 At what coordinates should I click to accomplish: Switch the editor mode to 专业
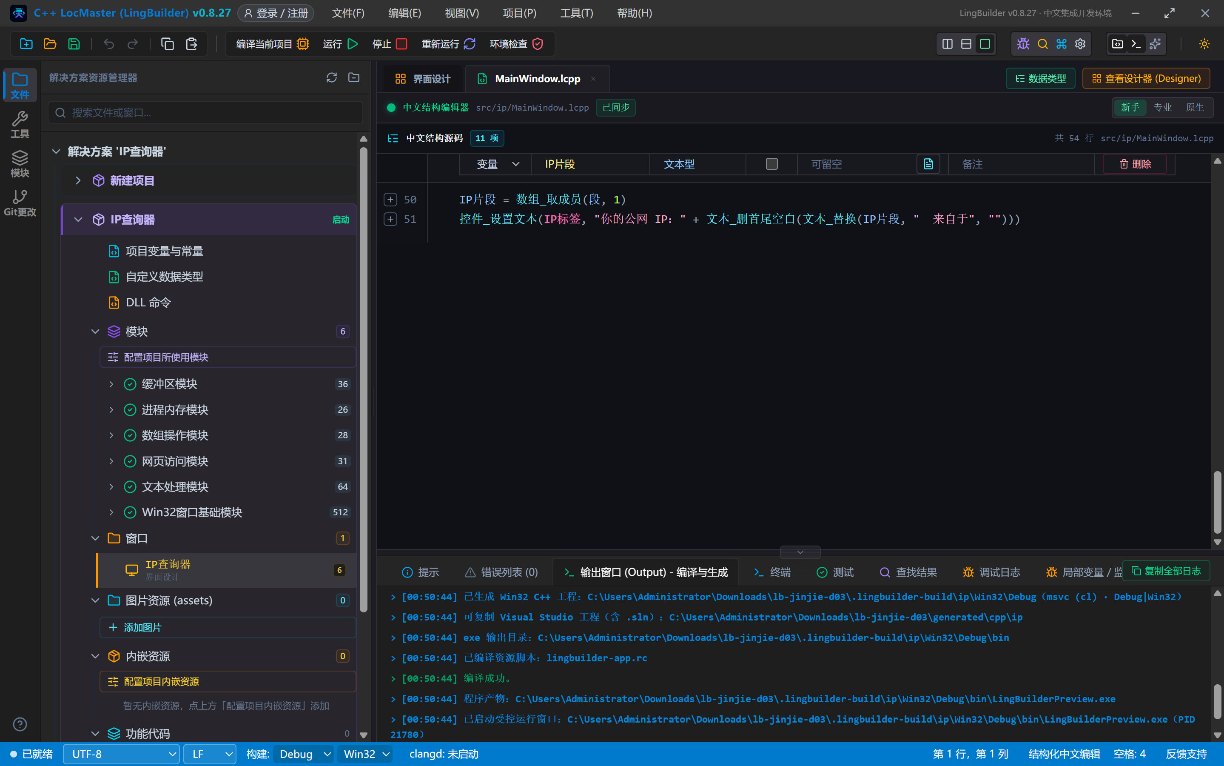(1163, 107)
